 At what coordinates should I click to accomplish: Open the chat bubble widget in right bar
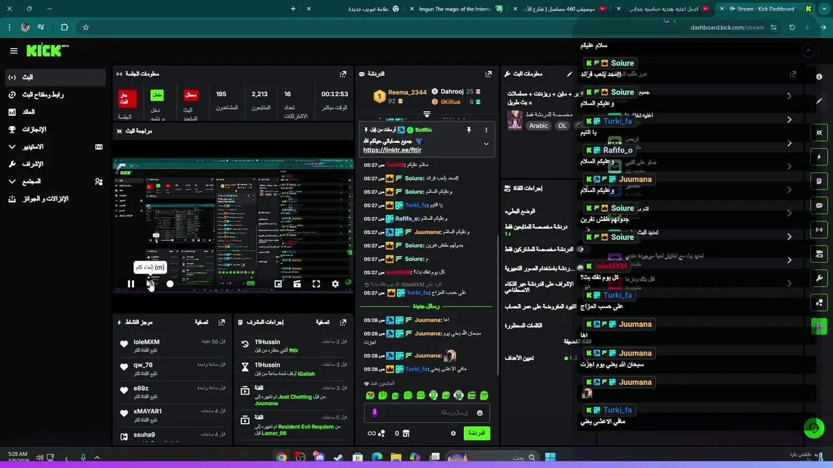(x=819, y=205)
